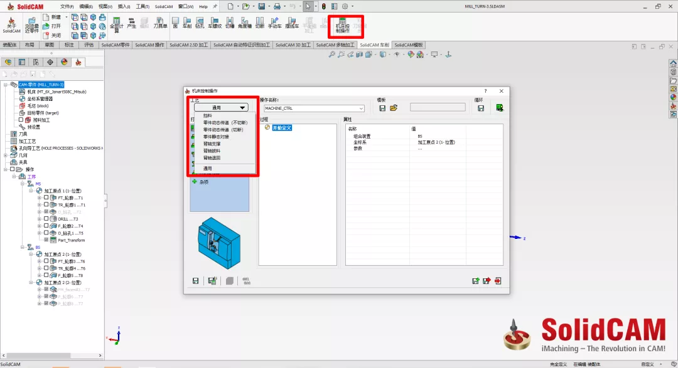
Task: Open the appearance color wheel panel tab
Action: click(x=64, y=62)
